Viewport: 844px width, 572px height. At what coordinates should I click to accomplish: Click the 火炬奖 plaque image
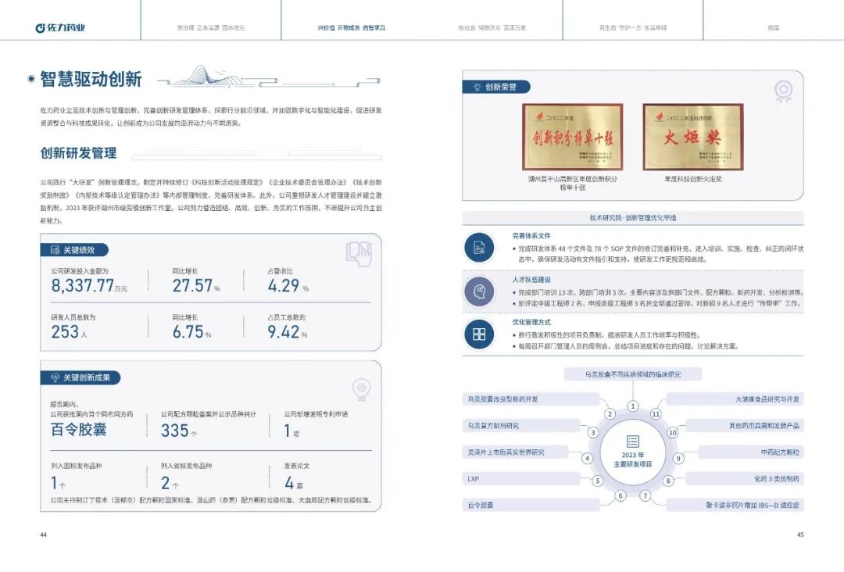693,138
